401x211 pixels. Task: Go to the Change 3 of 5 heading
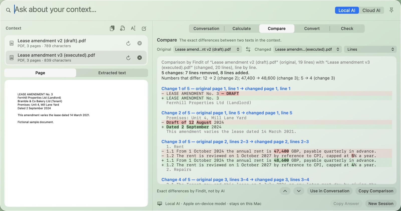point(235,142)
